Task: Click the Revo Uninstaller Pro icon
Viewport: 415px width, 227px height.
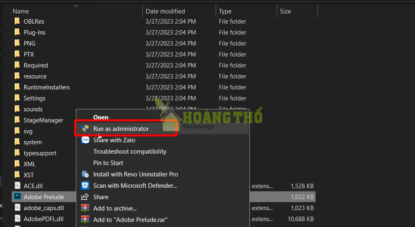Action: coord(85,174)
